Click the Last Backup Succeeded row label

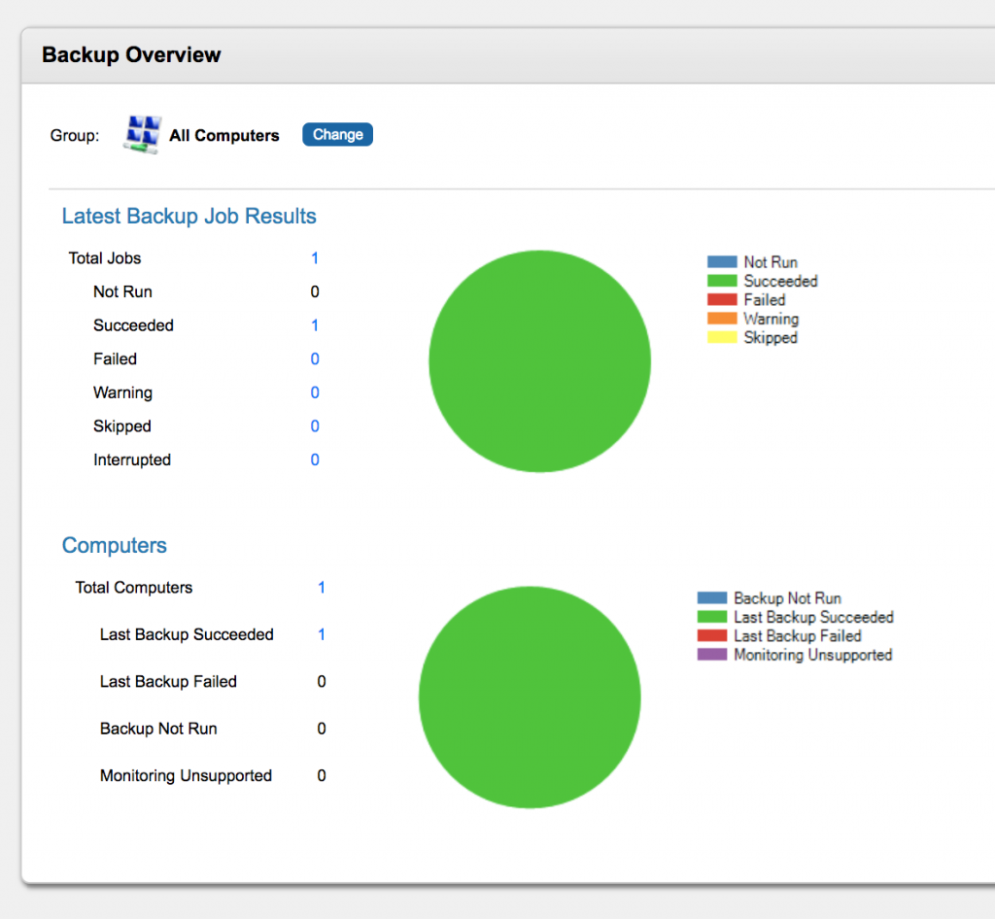pyautogui.click(x=187, y=634)
